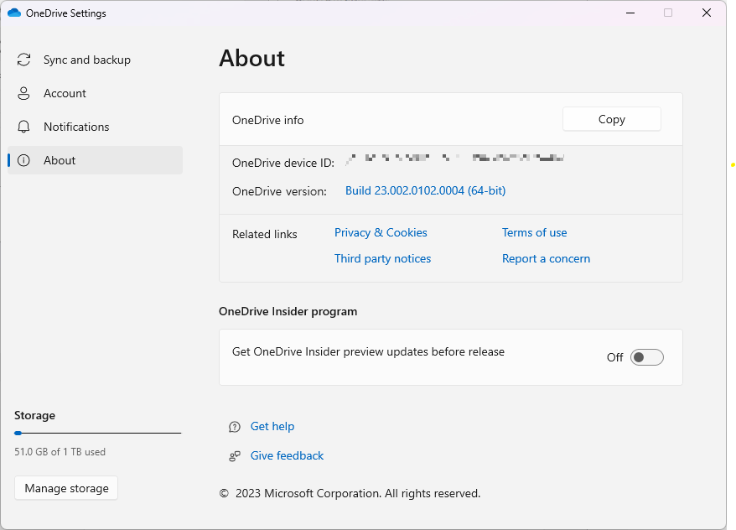
Task: Click the Account person icon
Action: pyautogui.click(x=23, y=93)
